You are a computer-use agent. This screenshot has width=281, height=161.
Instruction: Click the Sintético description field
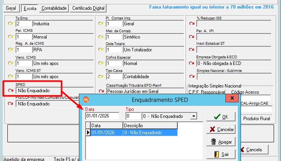point(154,37)
